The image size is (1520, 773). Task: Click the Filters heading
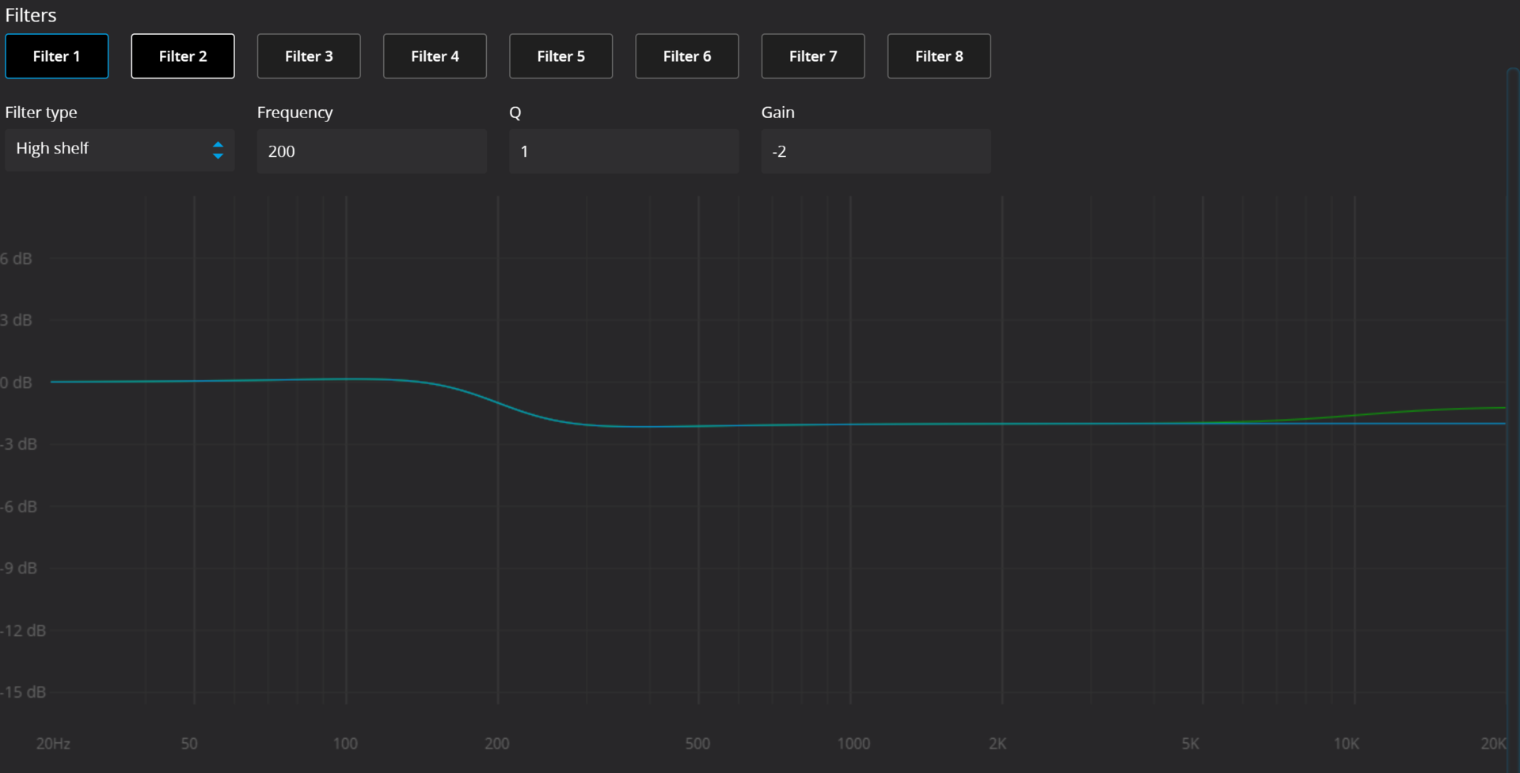coord(31,15)
